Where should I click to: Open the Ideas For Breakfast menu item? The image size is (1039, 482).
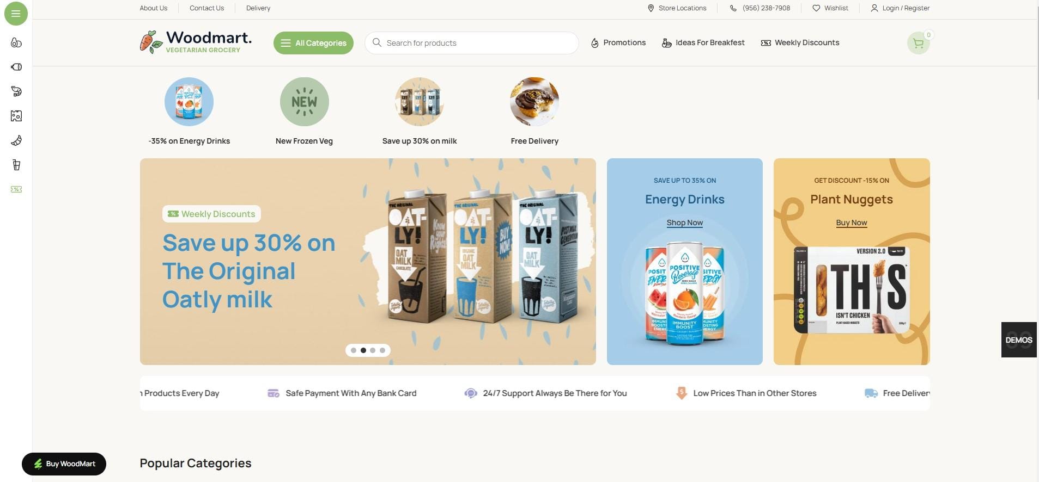[703, 42]
